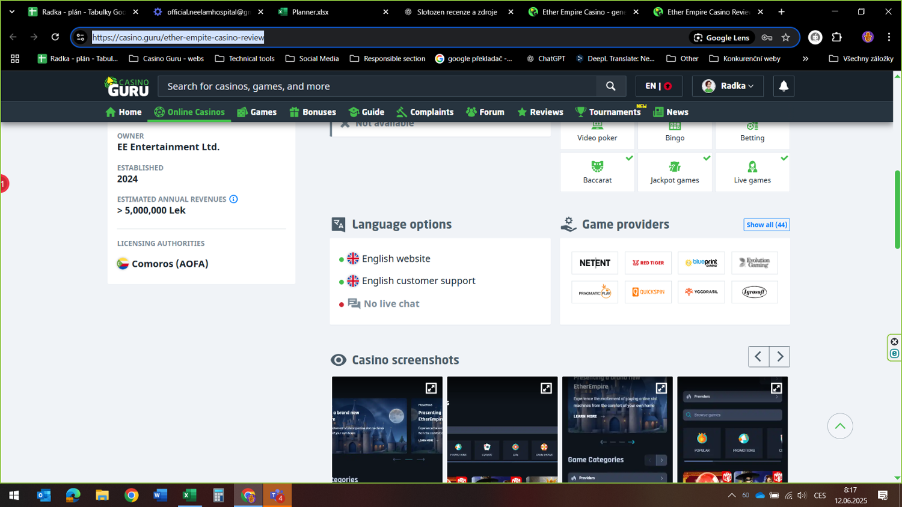This screenshot has height=507, width=902.
Task: Open the notifications bell icon
Action: pyautogui.click(x=783, y=87)
